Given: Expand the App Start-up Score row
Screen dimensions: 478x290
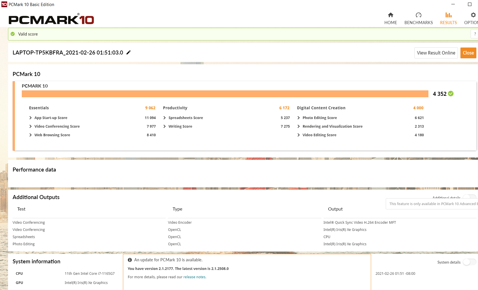Looking at the screenshot, I should tap(31, 118).
